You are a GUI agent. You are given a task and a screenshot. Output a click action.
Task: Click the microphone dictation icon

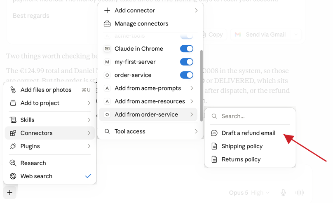[283, 193]
